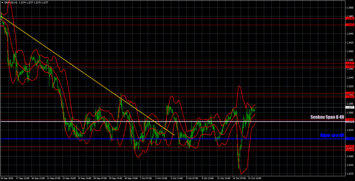Click the blue 1.3204 price tag
Image resolution: width=355 pixels, height=181 pixels.
[x=349, y=139]
